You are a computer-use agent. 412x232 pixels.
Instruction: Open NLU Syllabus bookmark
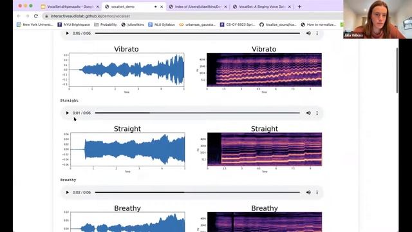coord(162,24)
